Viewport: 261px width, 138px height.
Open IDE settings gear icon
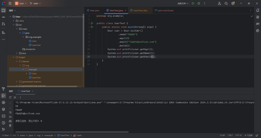(x=233, y=3)
